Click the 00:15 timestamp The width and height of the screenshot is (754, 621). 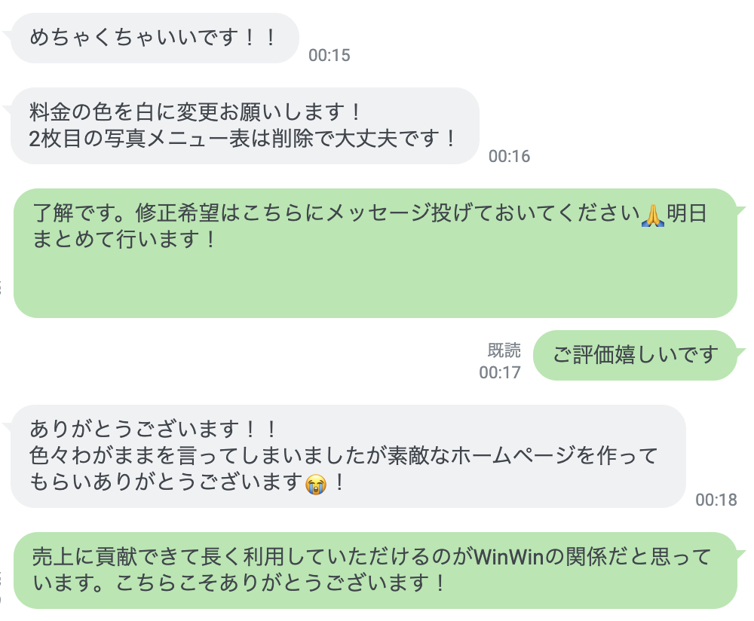coord(329,55)
